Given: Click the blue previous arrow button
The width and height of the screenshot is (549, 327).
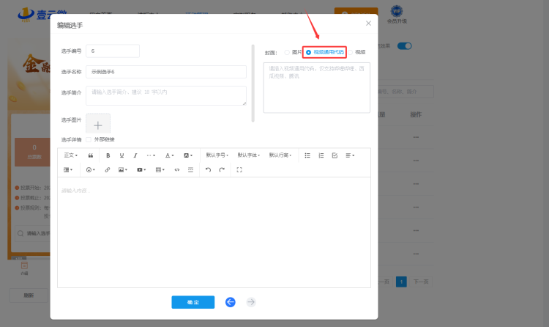Looking at the screenshot, I should (x=231, y=302).
